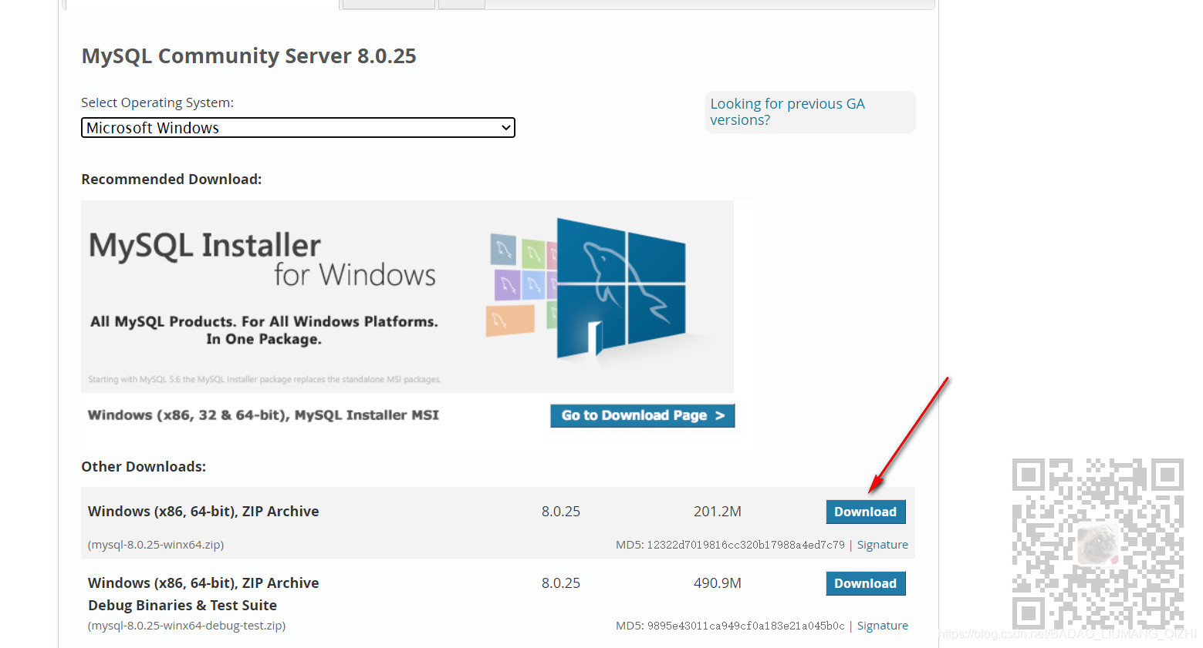Click the Windows dolphin logo graphic
1203x648 pixels.
[620, 287]
